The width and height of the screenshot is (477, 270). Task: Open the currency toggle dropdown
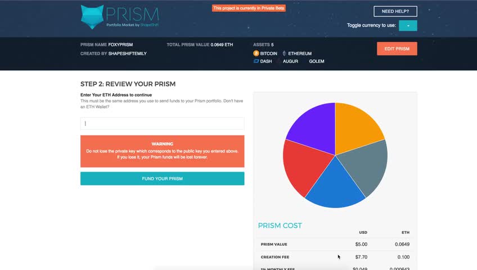(x=408, y=25)
